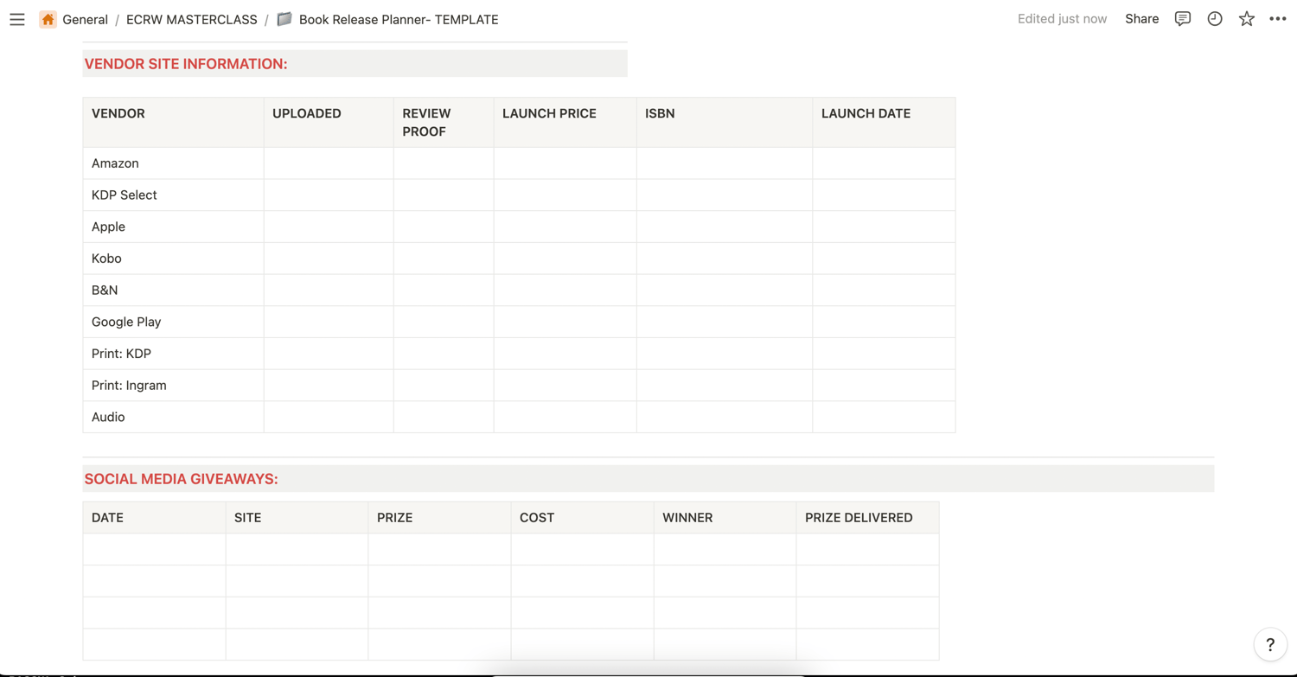1297x677 pixels.
Task: Select the UPLOADED column header cell
Action: click(x=329, y=123)
